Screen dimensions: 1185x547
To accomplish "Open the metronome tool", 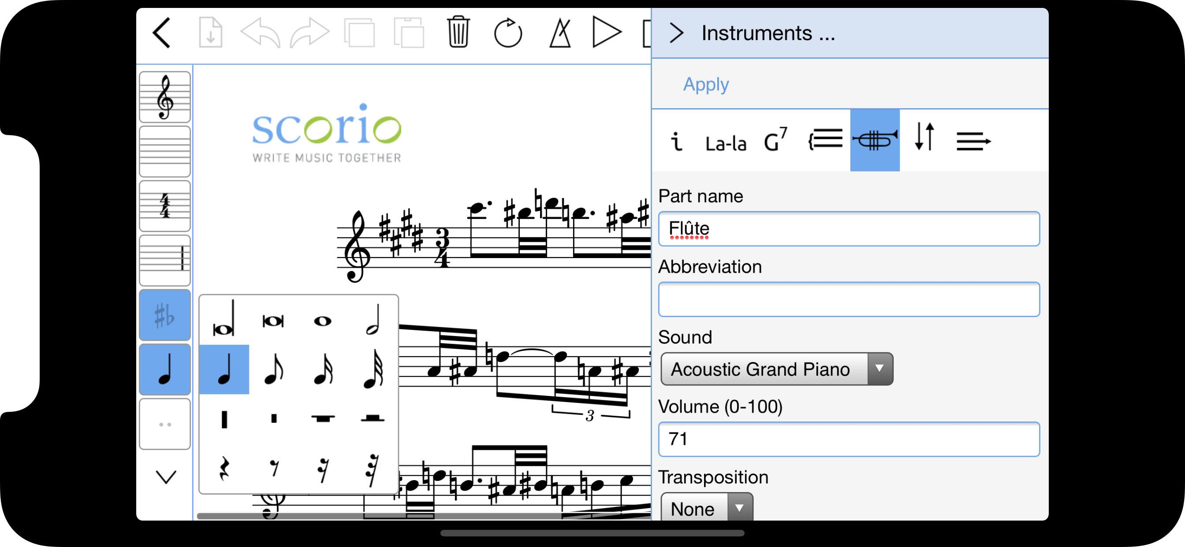I will [560, 32].
